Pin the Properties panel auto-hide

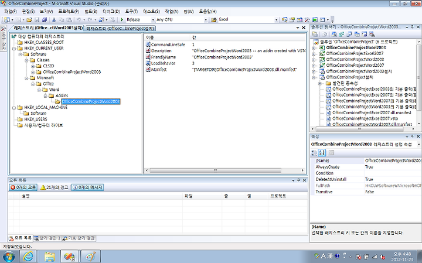point(412,136)
